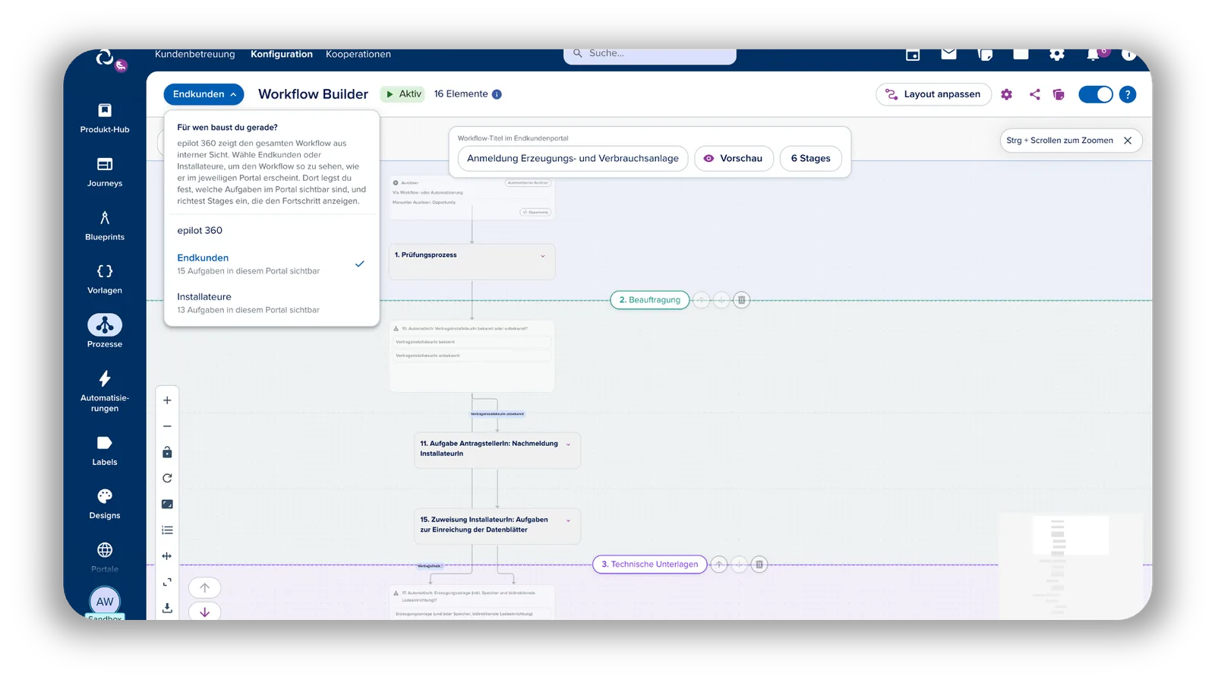Open the Journeys sidebar section
This screenshot has height=680, width=1215.
pyautogui.click(x=105, y=172)
